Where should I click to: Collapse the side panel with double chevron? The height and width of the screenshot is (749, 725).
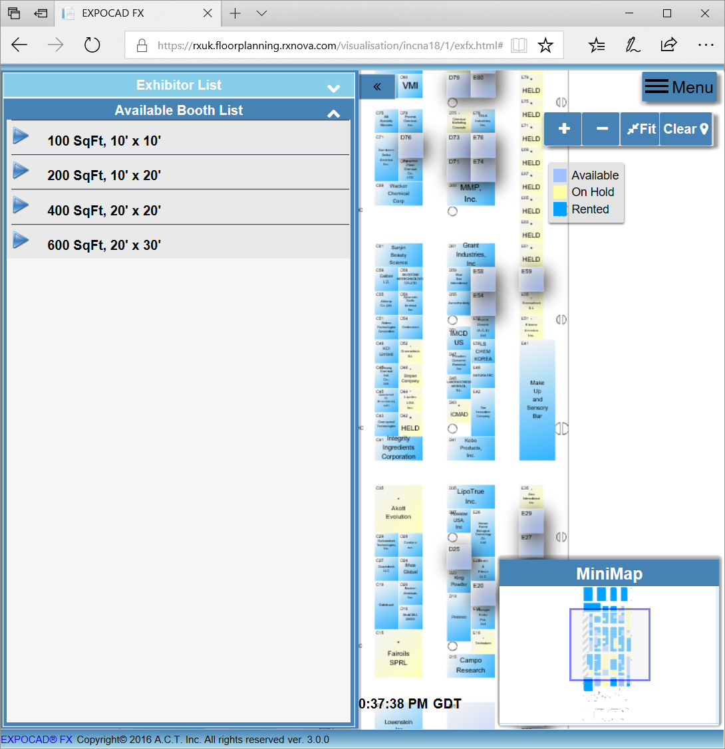(377, 86)
